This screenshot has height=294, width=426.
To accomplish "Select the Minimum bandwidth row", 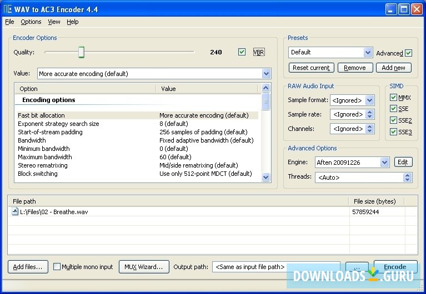I will coord(138,149).
